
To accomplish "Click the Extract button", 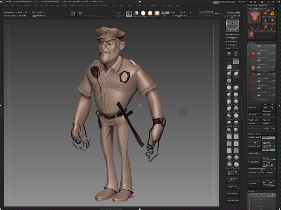I will point(255,183).
